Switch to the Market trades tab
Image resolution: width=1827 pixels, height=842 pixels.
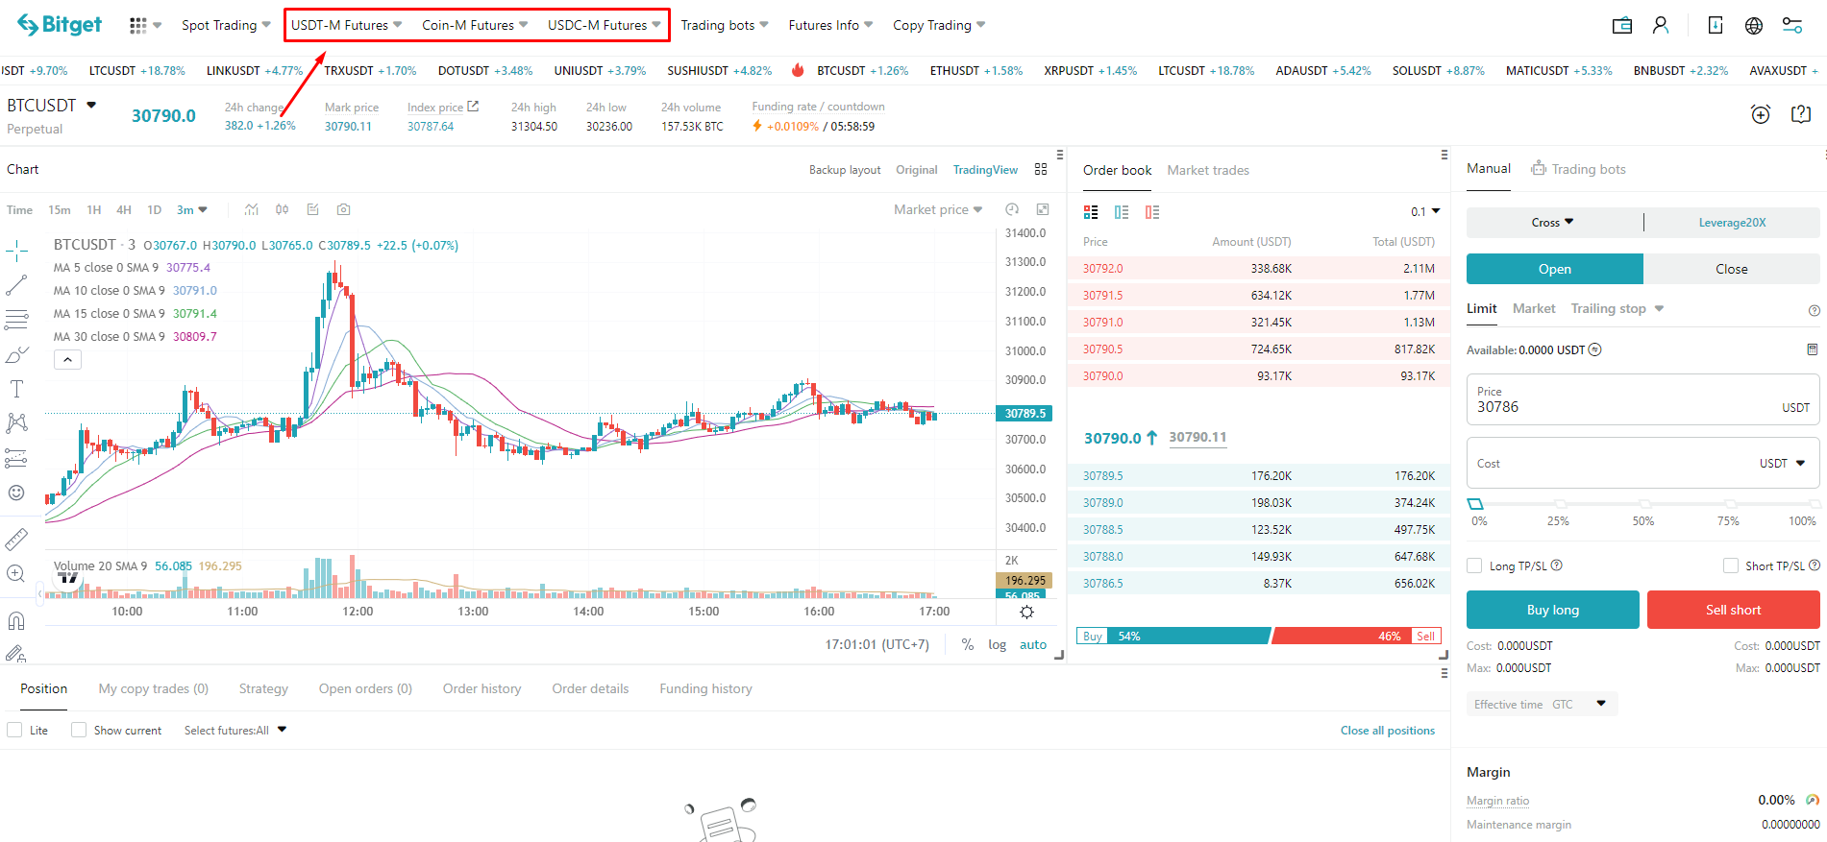point(1208,170)
